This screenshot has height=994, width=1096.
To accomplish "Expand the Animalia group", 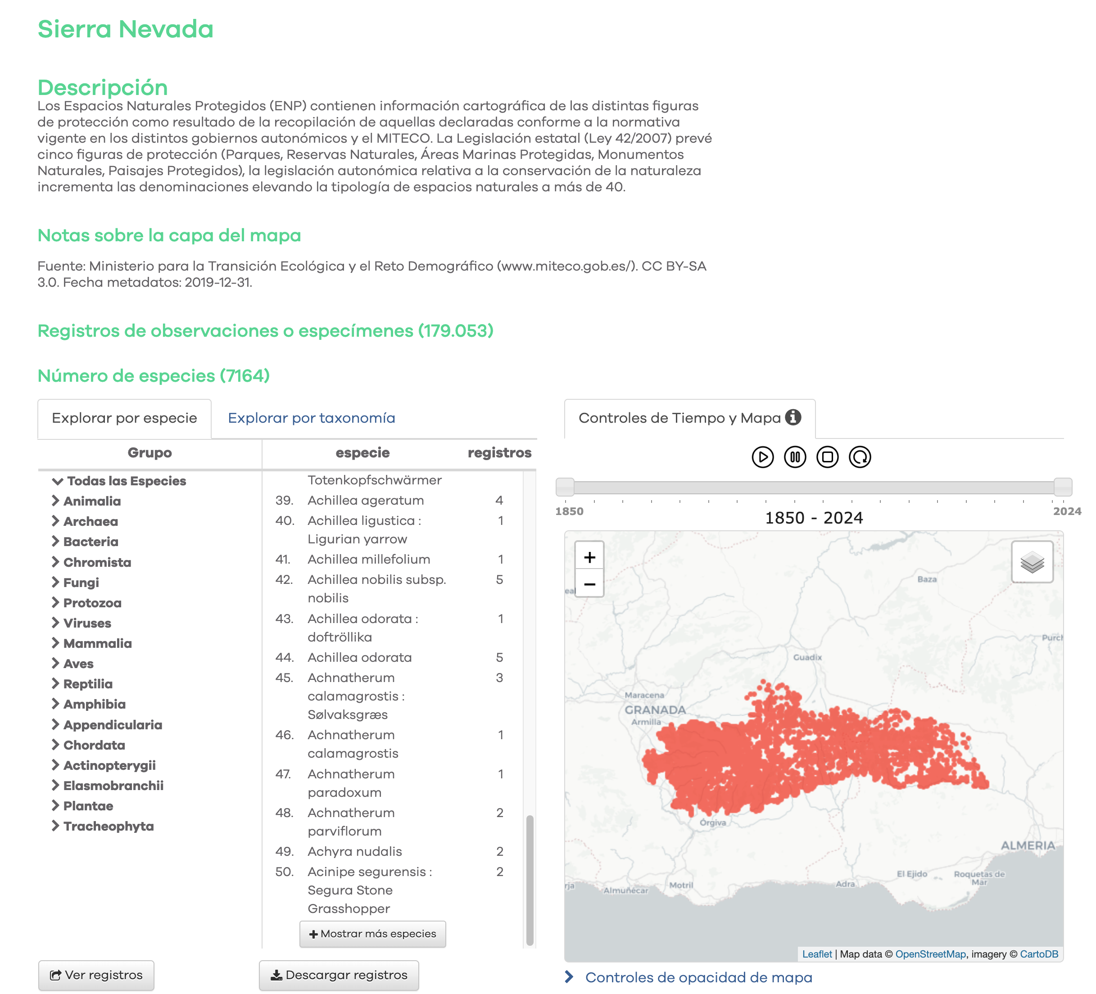I will click(55, 501).
